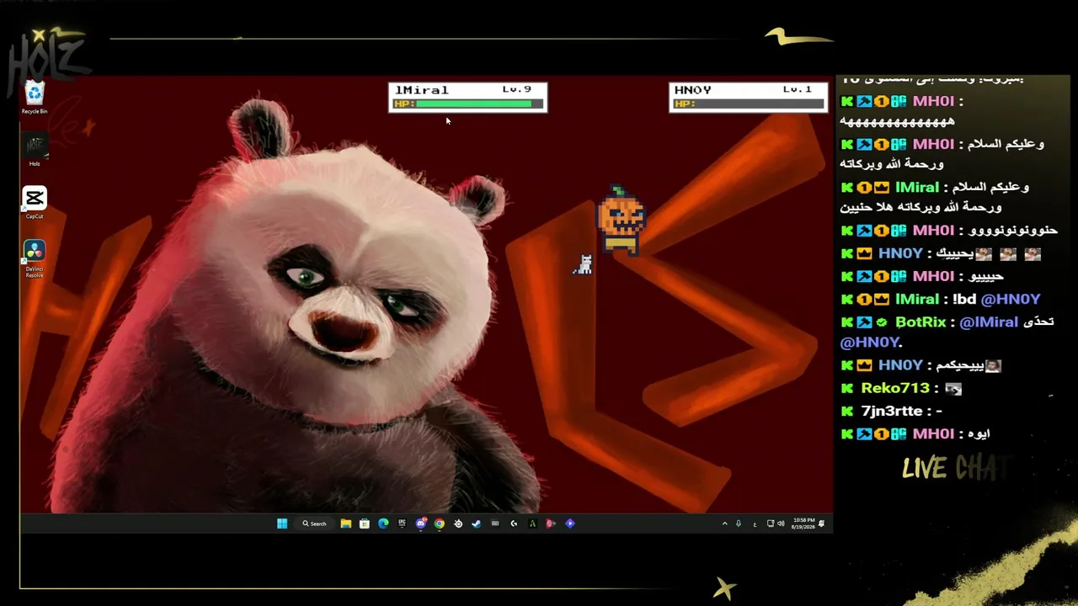Switch to Discord on the taskbar
This screenshot has width=1078, height=606.
(420, 524)
